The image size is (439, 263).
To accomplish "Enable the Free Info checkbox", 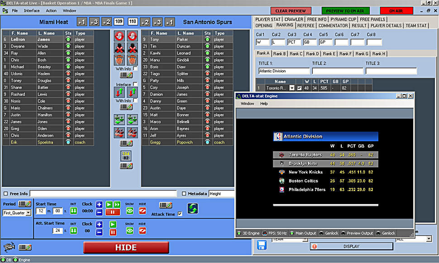I will pos(5,194).
